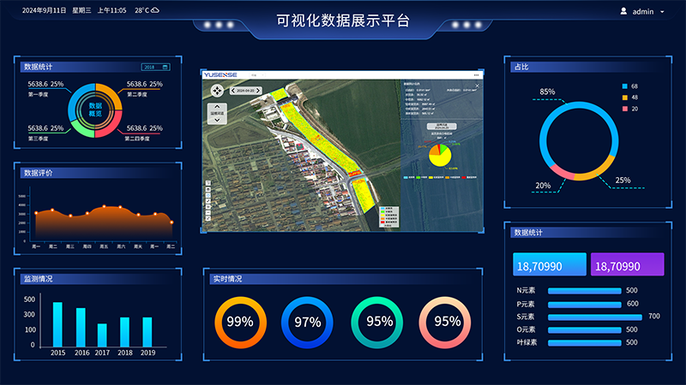
Task: Open the 2018 year picker in 数据统计
Action: 155,67
